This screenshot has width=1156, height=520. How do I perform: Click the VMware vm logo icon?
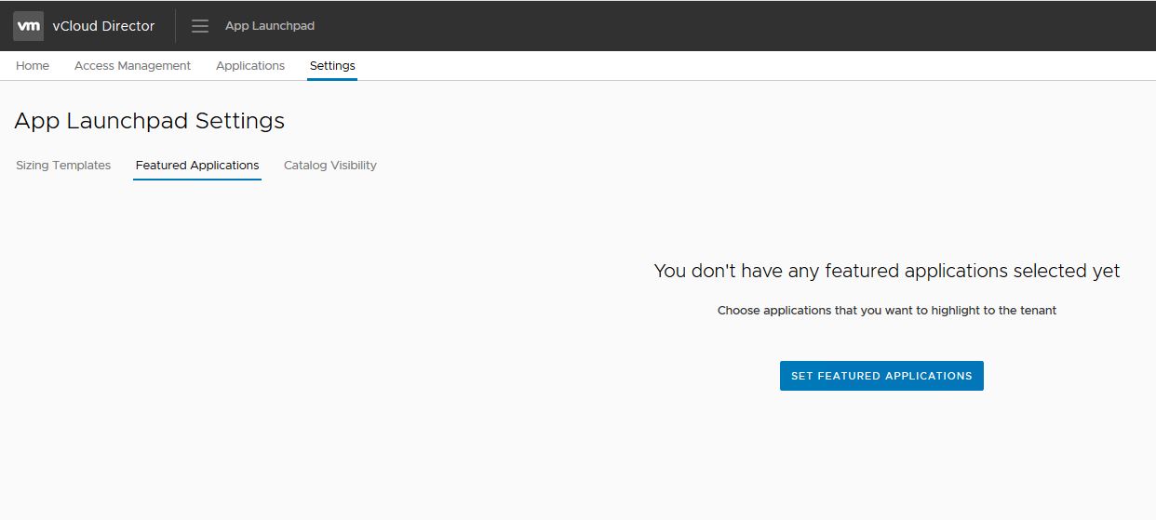28,26
